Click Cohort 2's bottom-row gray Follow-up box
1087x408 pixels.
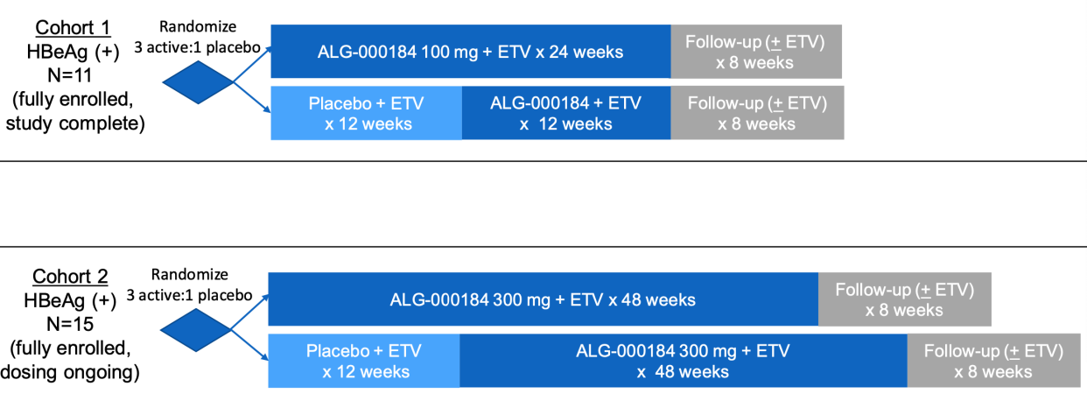(x=993, y=361)
